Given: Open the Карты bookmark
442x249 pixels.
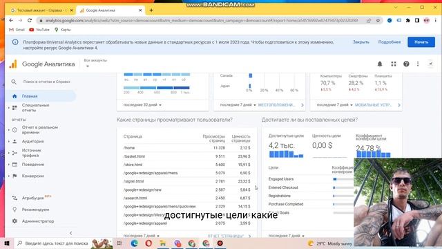Looking at the screenshot, I should coord(63,30).
